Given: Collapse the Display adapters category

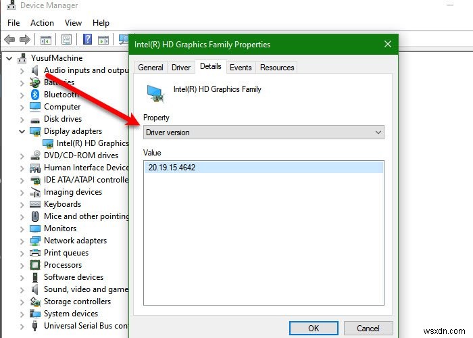Looking at the screenshot, I should [22, 132].
